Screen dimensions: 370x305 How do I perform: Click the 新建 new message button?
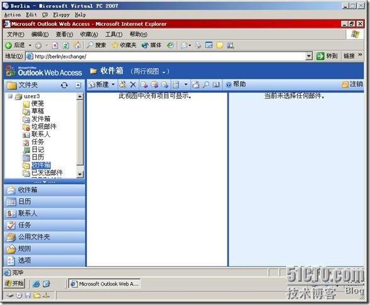click(98, 84)
